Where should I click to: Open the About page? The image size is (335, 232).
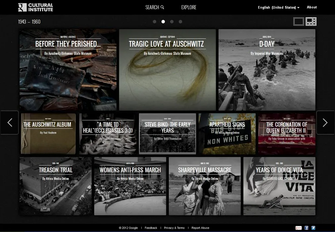point(311,7)
